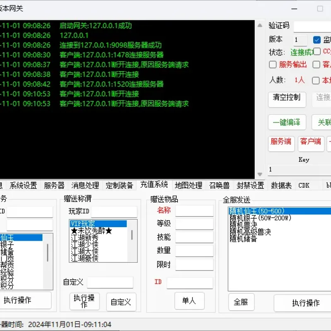Click the 验证码 input field
Viewport: 331px width, 331px height.
click(312, 26)
